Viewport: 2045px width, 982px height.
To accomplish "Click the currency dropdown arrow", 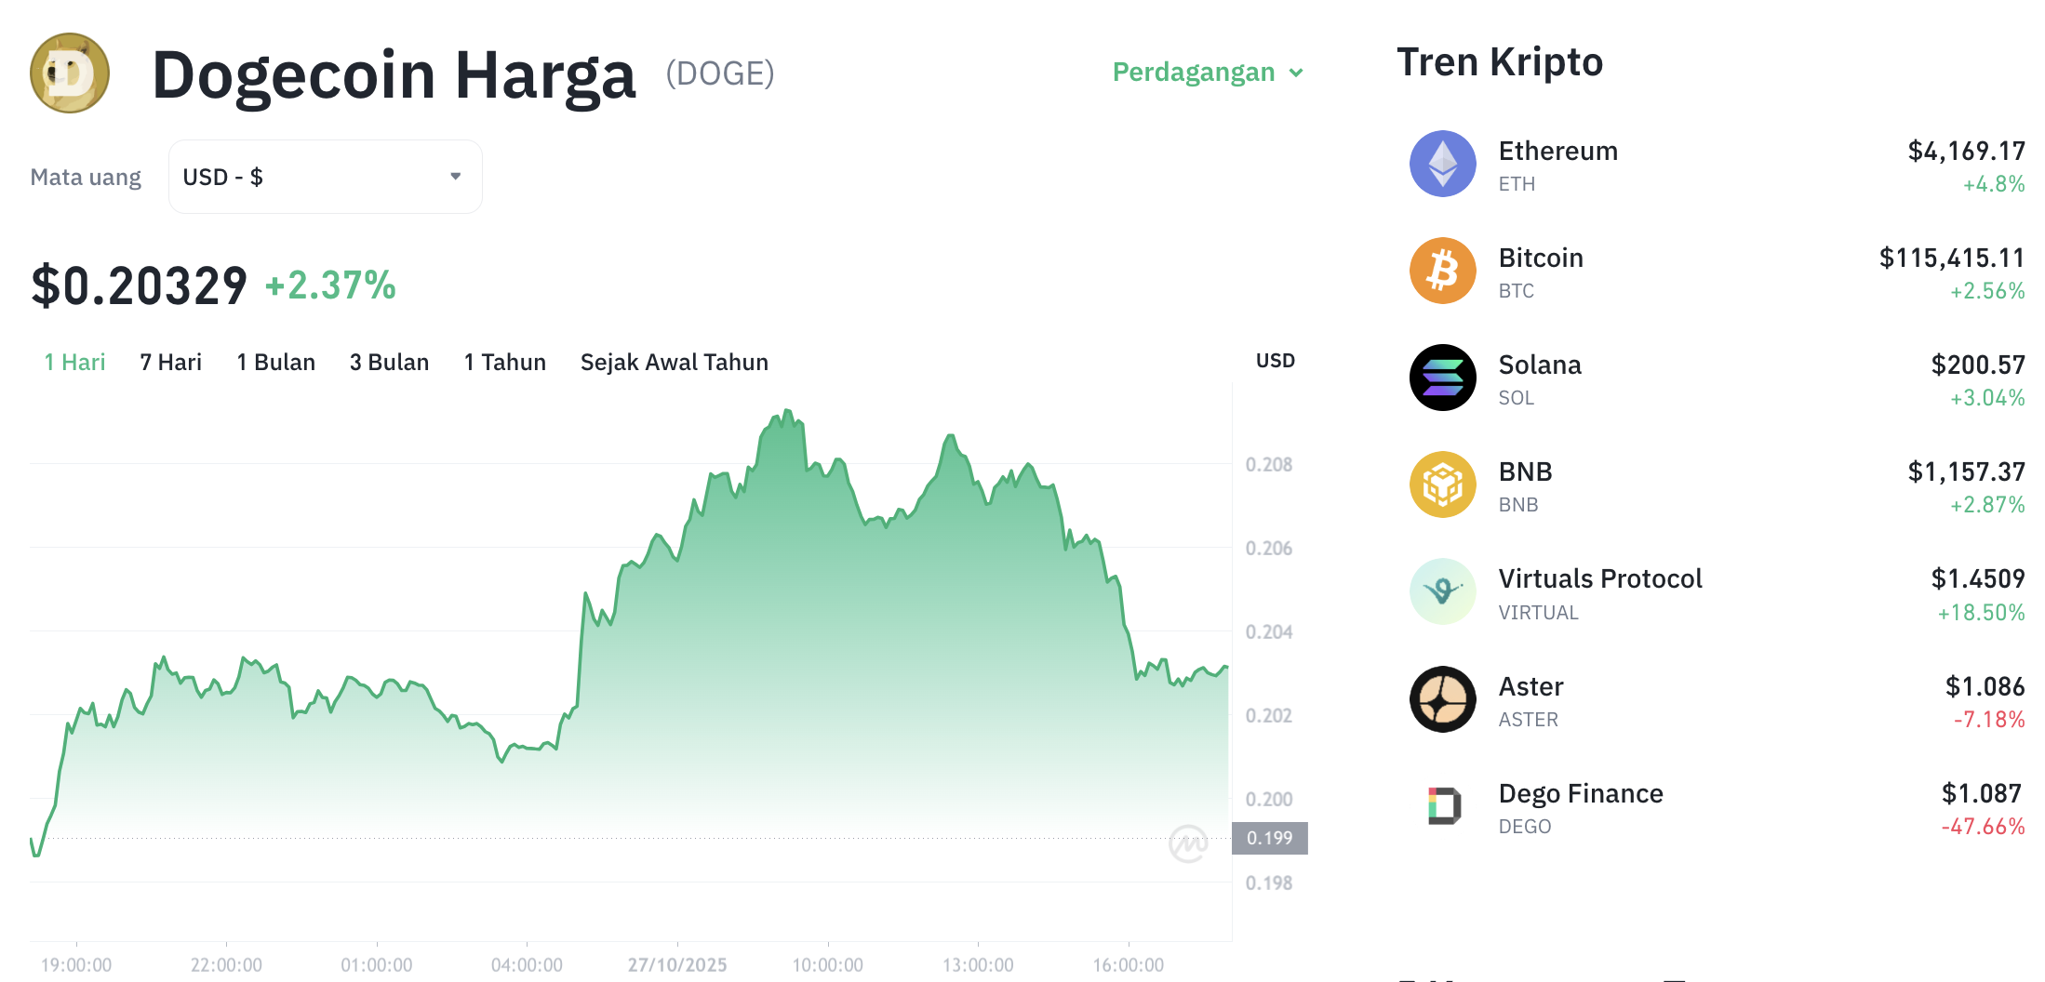I will (456, 177).
